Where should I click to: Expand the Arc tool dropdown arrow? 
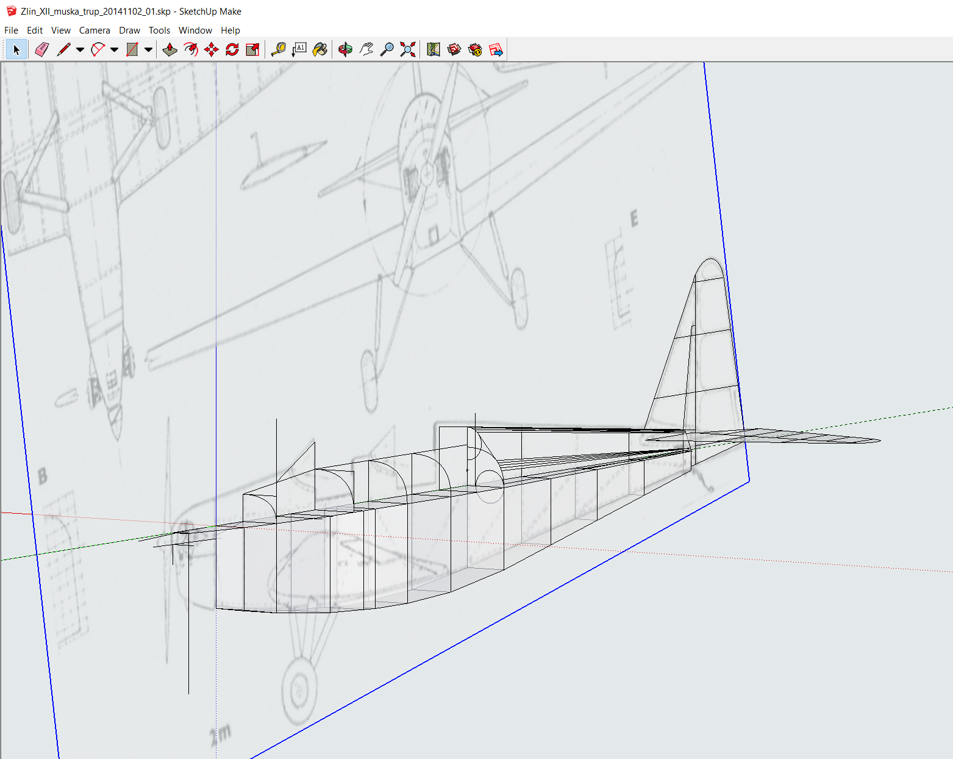click(114, 50)
